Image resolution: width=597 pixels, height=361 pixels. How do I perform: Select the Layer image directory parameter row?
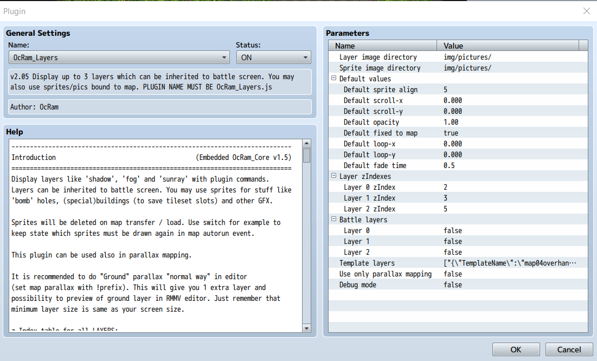point(458,57)
